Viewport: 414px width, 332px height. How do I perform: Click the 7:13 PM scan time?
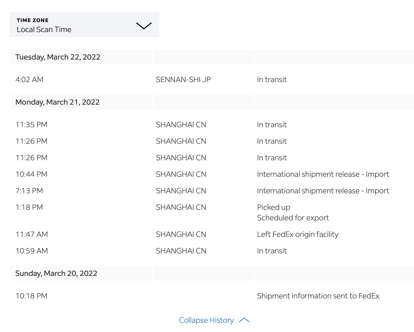pyautogui.click(x=29, y=191)
